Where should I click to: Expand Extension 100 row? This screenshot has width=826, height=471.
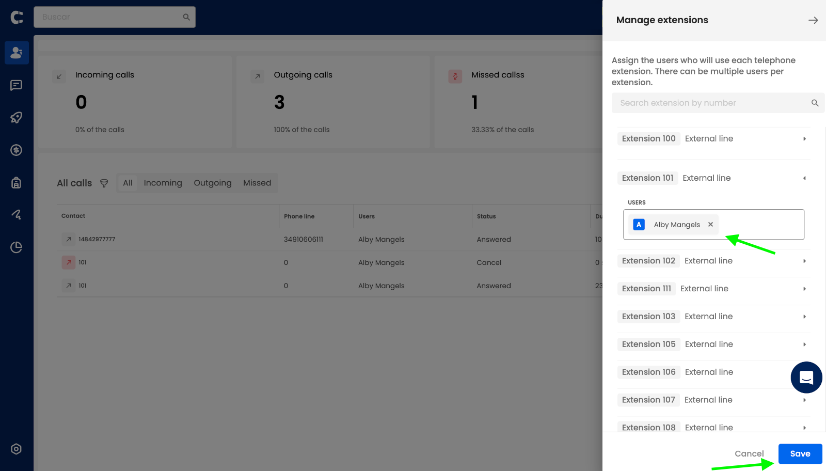point(804,139)
